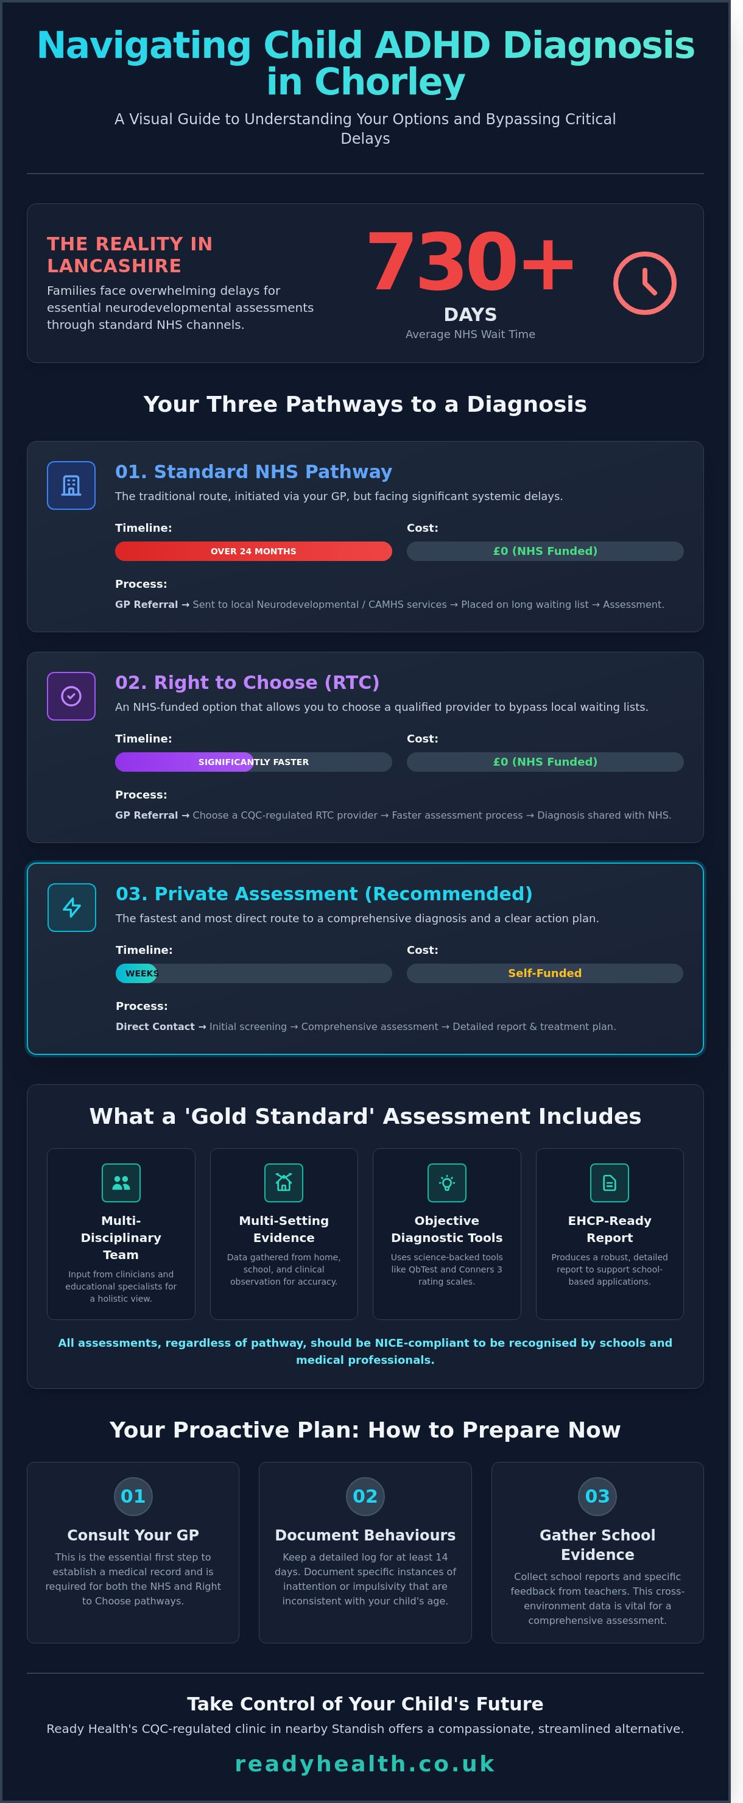Click the Multi-Disciplinary Team people icon
Viewport: 743px width, 1803px height.
click(121, 1182)
